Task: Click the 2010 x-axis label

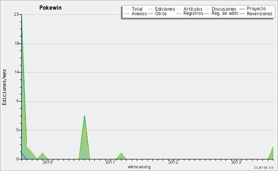Action: pos(48,162)
